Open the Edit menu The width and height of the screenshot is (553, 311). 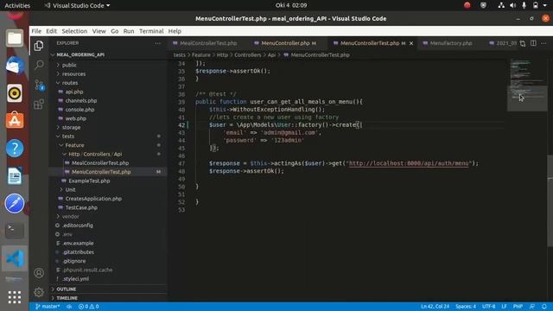52,31
